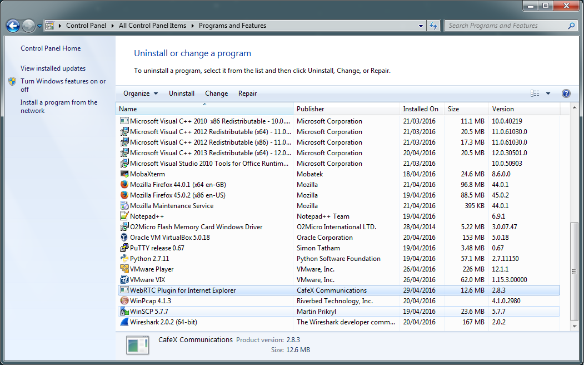Click the PuTTY release 0.67 icon
The width and height of the screenshot is (584, 365).
(x=124, y=248)
